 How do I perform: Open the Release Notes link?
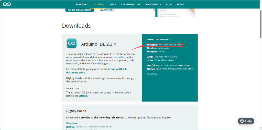[x=151, y=74]
